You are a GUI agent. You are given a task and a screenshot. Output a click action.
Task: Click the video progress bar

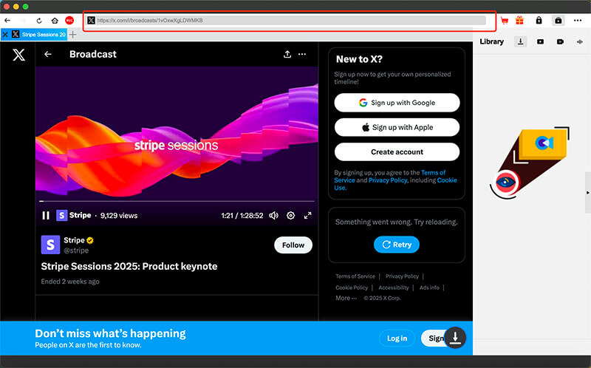177,201
